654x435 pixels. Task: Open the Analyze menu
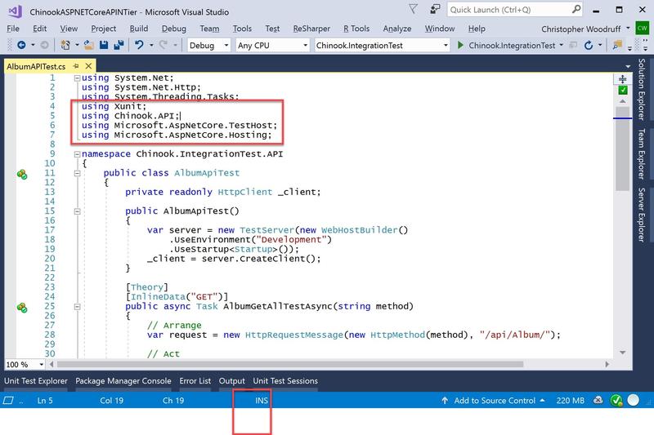point(397,29)
